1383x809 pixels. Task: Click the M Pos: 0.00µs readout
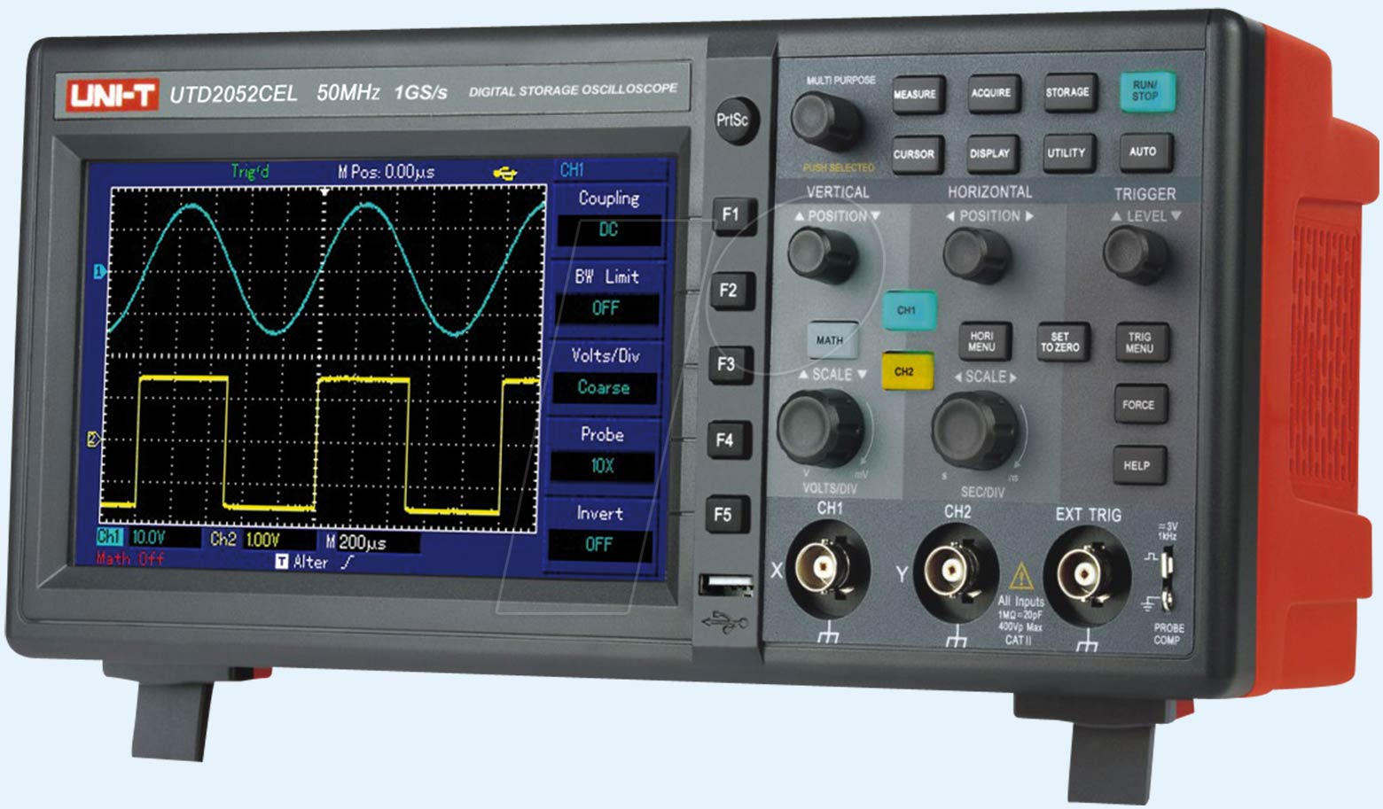[387, 172]
